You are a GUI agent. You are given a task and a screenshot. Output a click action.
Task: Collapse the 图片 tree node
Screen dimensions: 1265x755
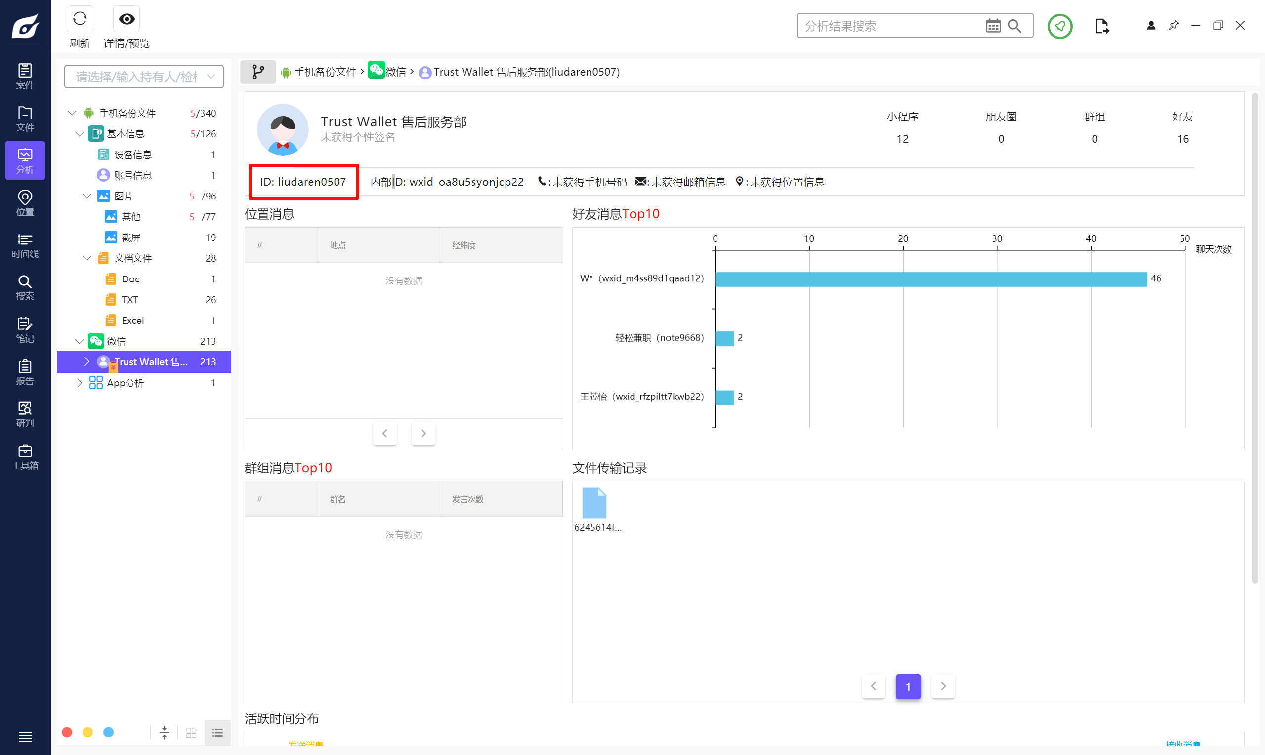pos(87,196)
